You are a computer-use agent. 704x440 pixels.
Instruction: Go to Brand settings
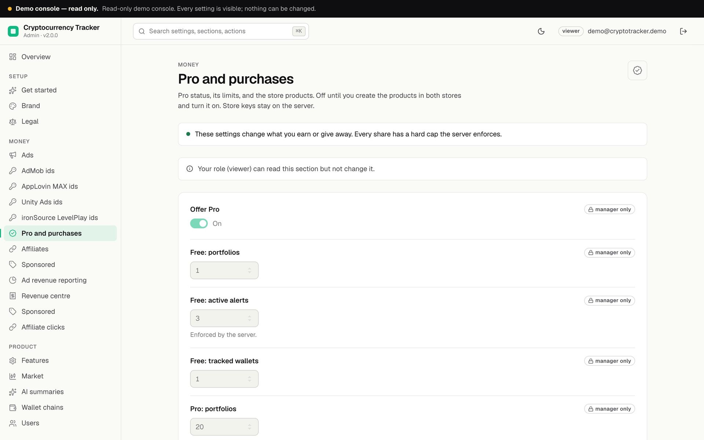point(60,106)
